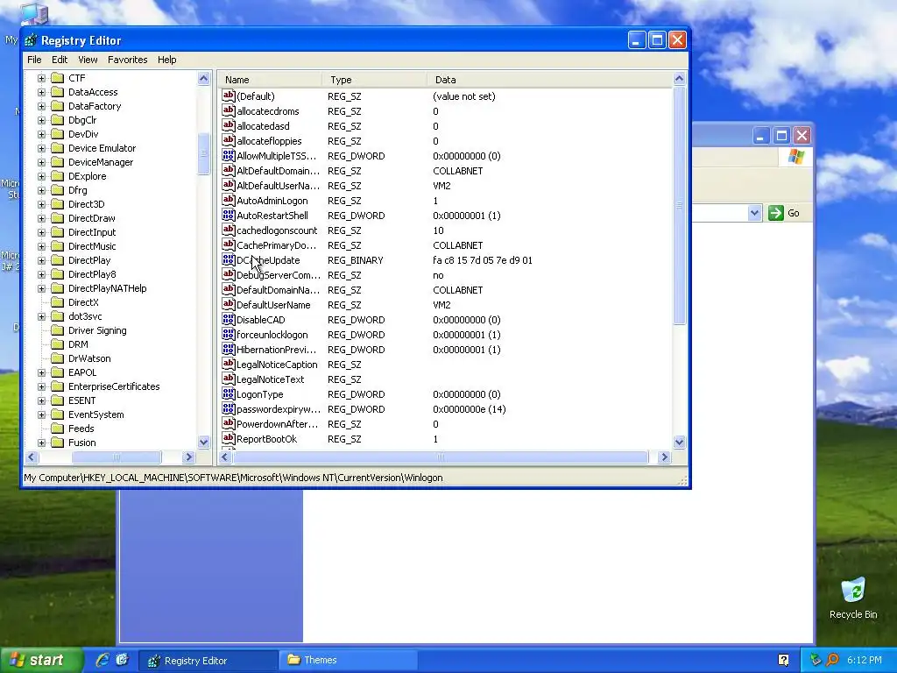
Task: Click the clock showing 6:12 PM
Action: coord(865,660)
